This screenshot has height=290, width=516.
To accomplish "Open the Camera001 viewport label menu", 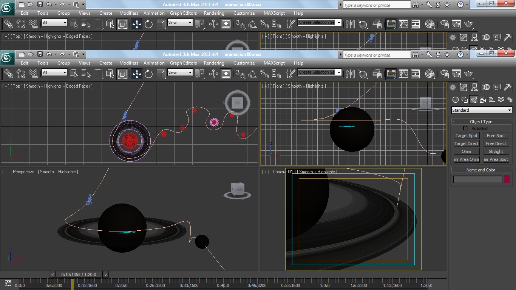I will (x=283, y=172).
